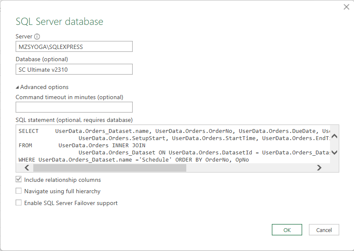Uncheck Include relationship columns
This screenshot has width=354, height=251.
19,180
